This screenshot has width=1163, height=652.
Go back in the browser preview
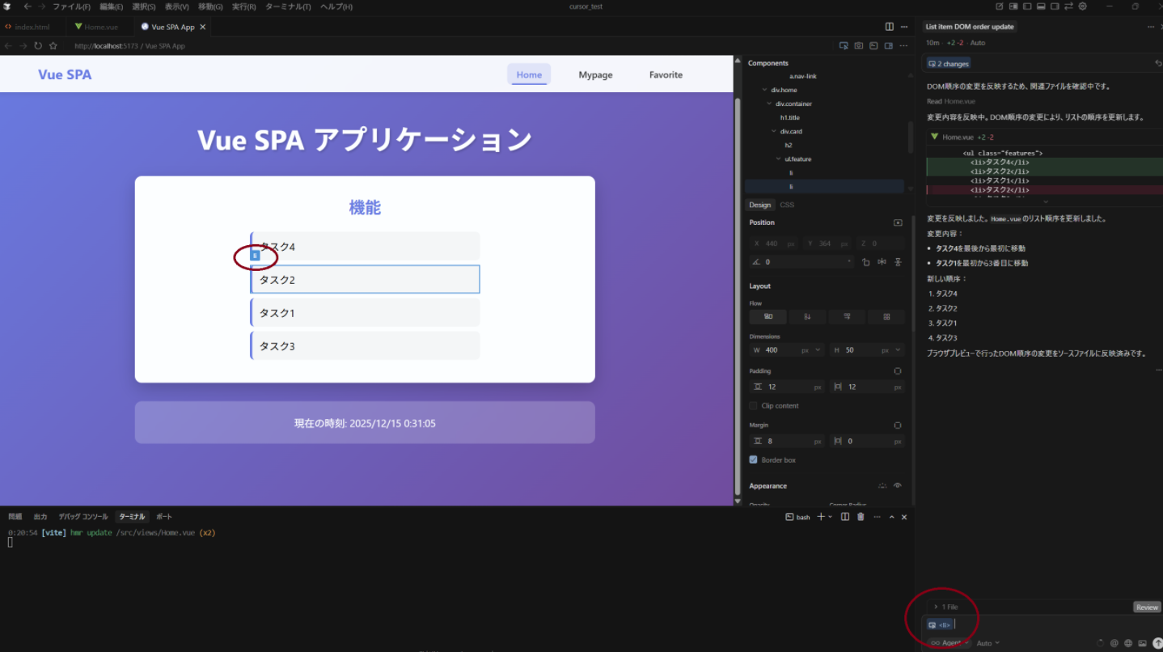click(x=8, y=46)
